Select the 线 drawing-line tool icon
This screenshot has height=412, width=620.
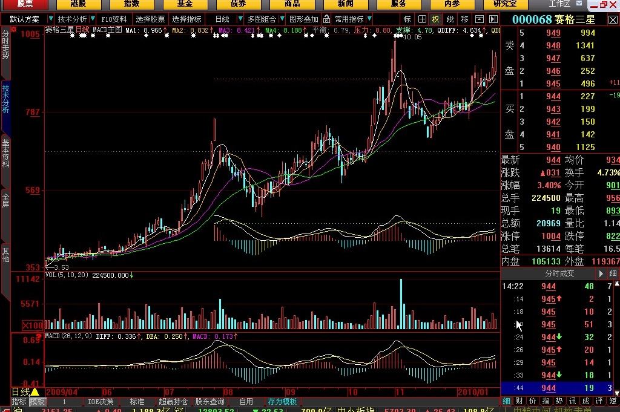tap(450, 19)
